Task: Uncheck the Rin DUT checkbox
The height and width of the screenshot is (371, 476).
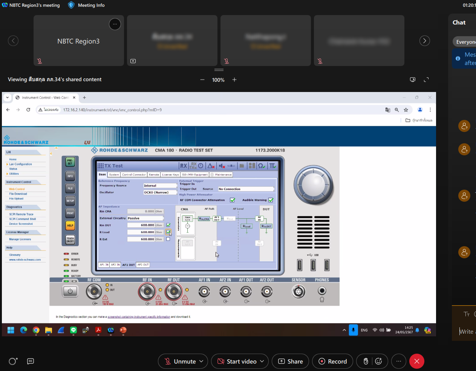Action: pos(168,225)
